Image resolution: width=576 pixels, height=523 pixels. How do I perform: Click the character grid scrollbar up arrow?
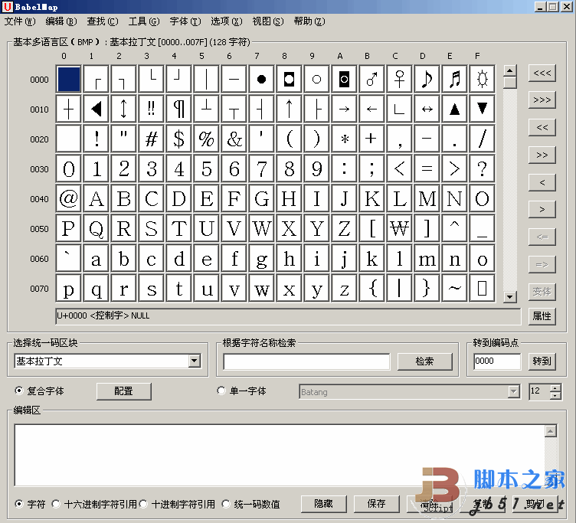click(510, 70)
